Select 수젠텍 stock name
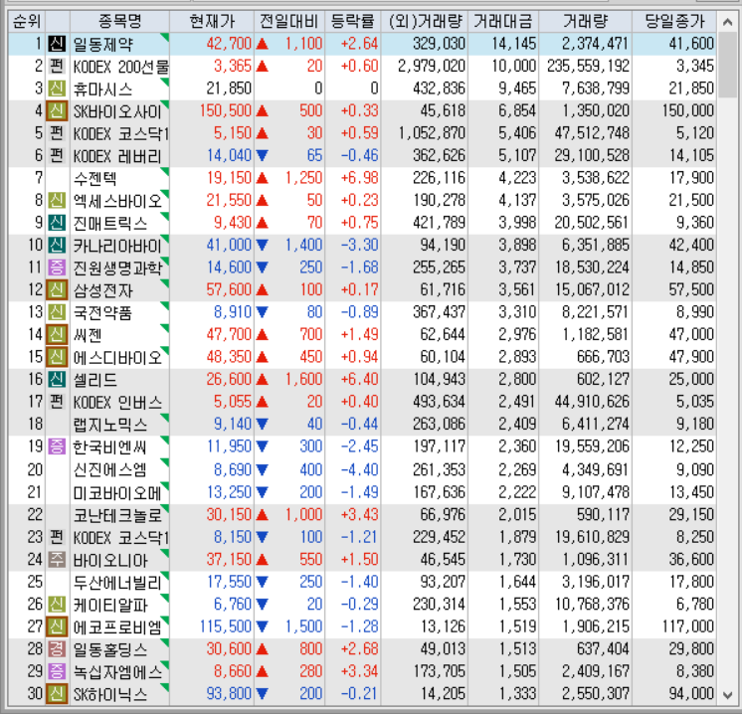This screenshot has width=742, height=714. pyautogui.click(x=95, y=179)
